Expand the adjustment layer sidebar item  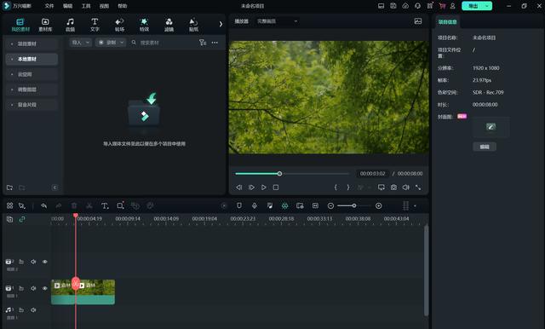[32, 89]
